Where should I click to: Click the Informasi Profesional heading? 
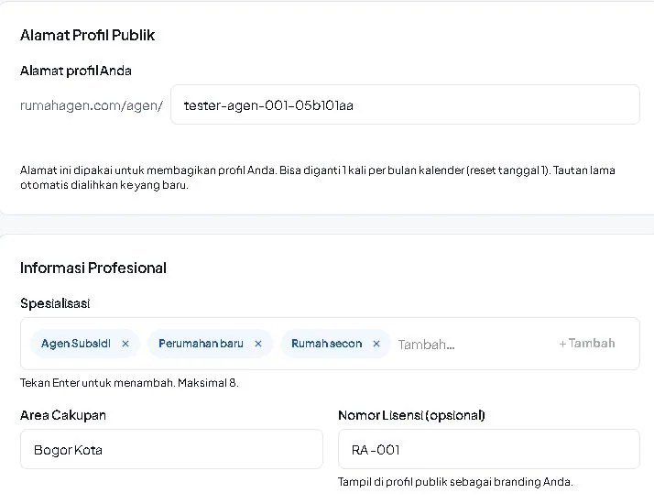tap(93, 268)
